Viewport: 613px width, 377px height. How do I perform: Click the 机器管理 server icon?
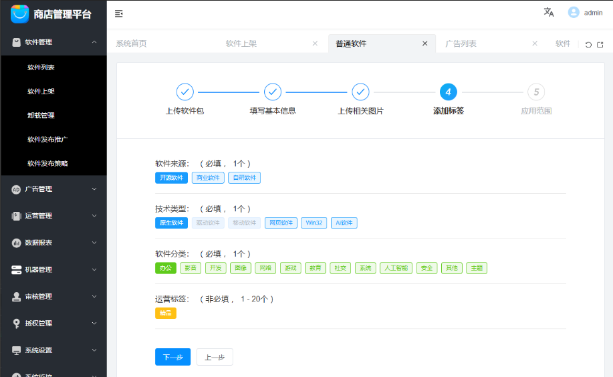point(17,270)
